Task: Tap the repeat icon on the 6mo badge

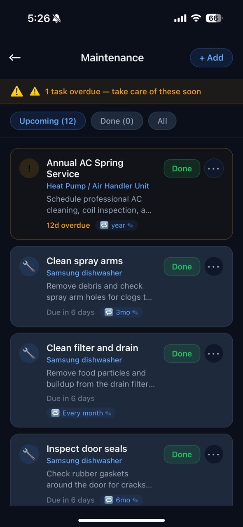Action: pos(109,500)
